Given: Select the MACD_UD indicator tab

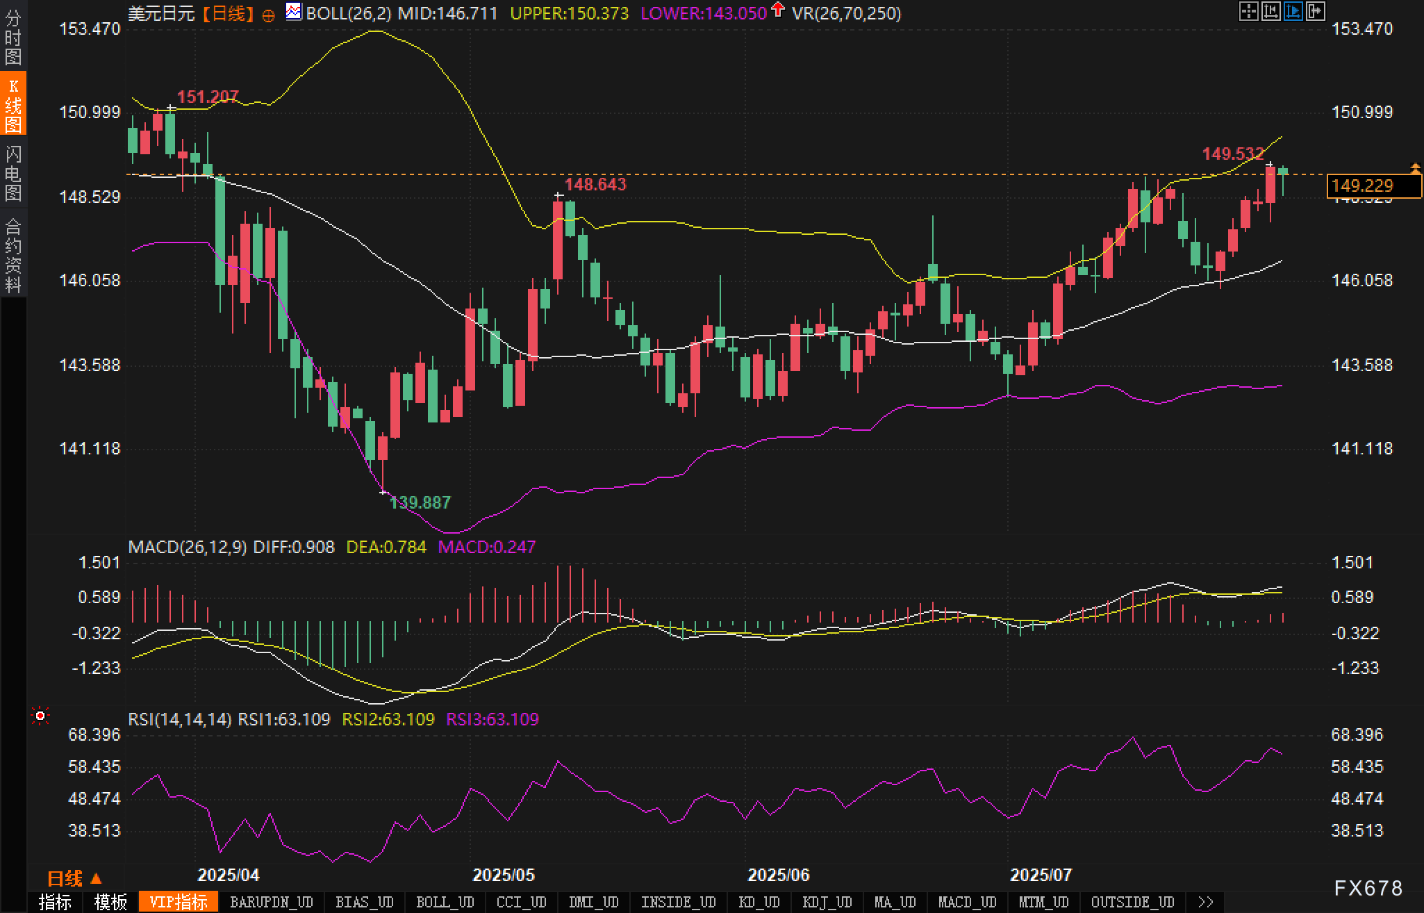Looking at the screenshot, I should point(967,902).
